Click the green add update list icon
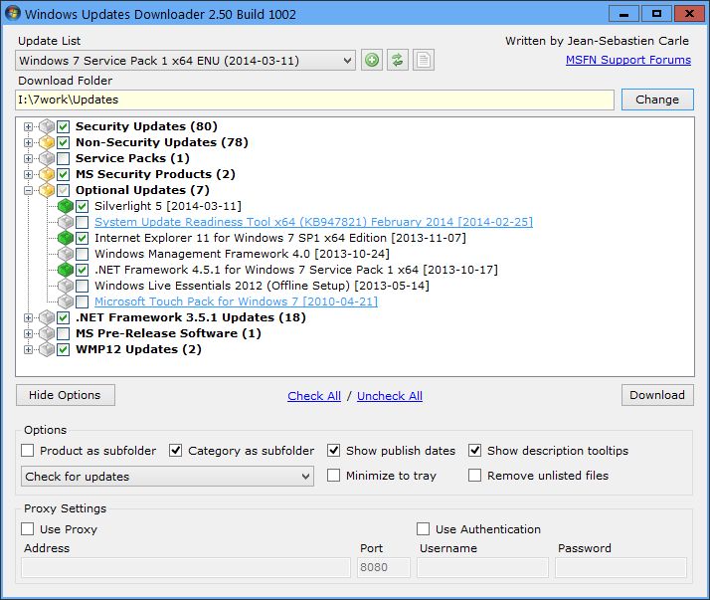Viewport: 710px width, 600px height. pos(372,60)
